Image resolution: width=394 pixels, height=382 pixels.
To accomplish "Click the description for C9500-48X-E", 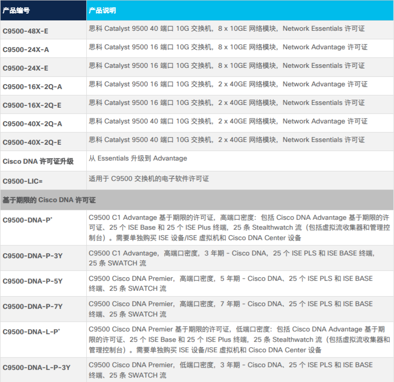I will [227, 28].
